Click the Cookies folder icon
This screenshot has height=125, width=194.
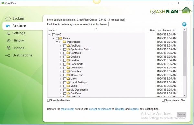point(68,57)
